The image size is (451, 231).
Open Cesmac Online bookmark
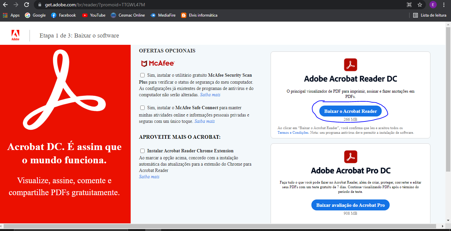coord(128,15)
